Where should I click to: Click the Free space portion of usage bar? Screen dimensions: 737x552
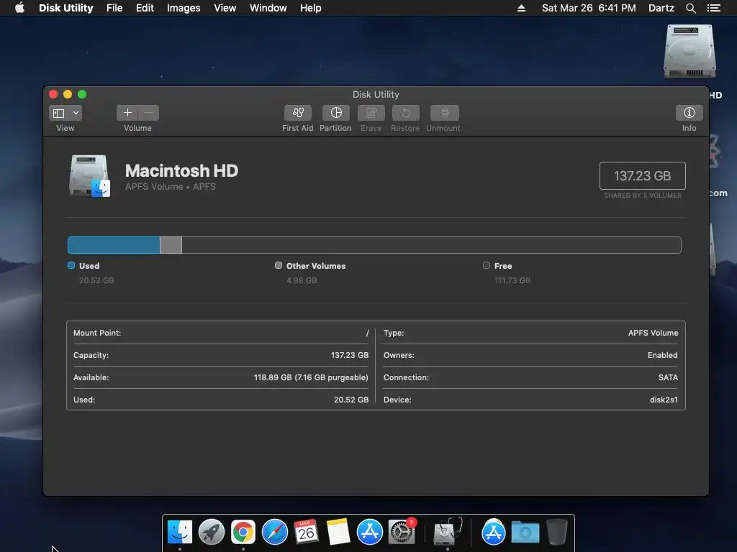pyautogui.click(x=431, y=245)
